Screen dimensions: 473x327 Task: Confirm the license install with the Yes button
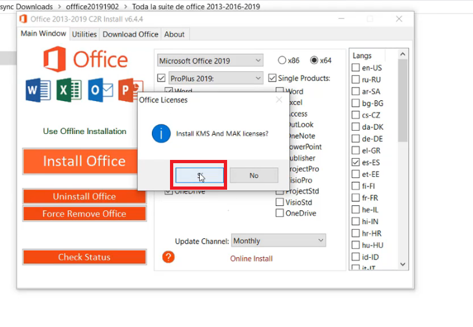coord(200,175)
